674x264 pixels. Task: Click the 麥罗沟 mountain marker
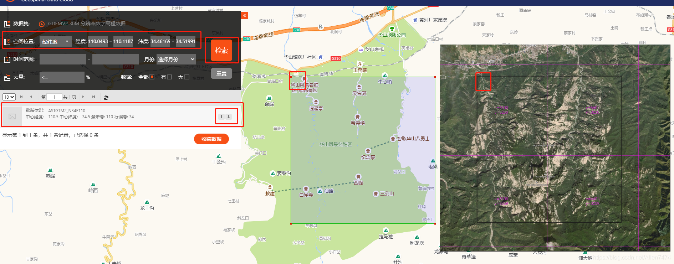click(x=272, y=174)
